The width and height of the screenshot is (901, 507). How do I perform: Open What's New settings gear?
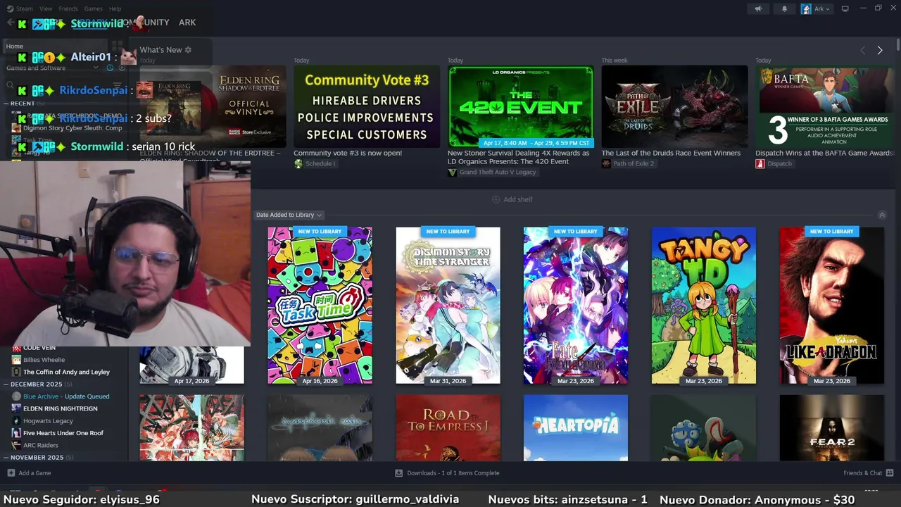pyautogui.click(x=188, y=50)
